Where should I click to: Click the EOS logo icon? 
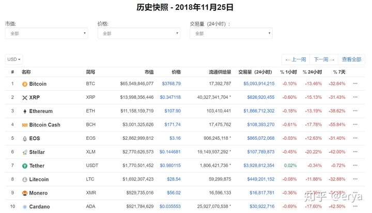25,139
